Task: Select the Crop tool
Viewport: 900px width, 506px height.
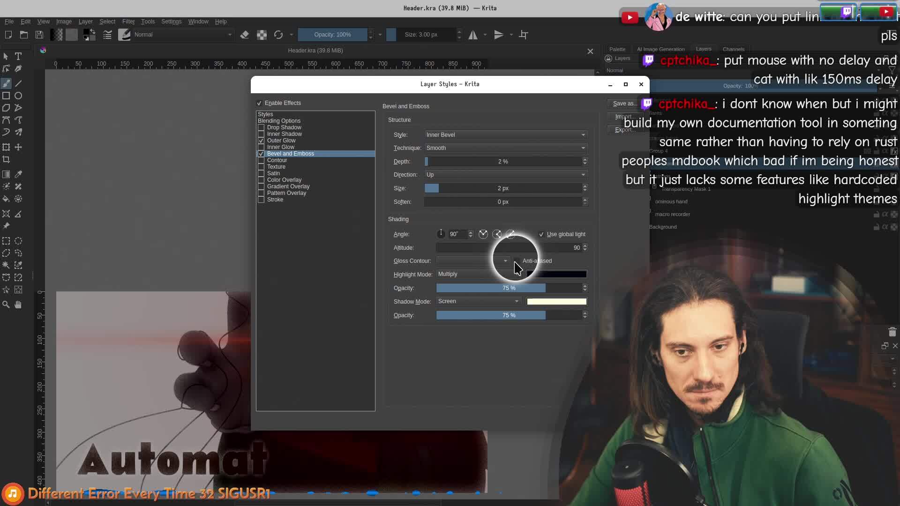Action: point(6,159)
